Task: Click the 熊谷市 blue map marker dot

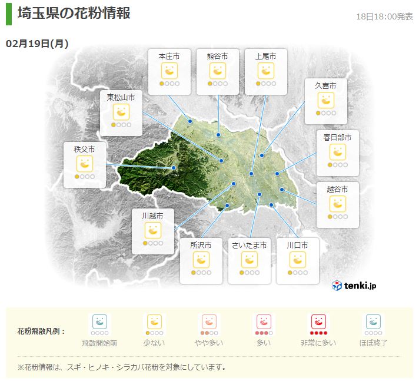Action: [x=218, y=135]
